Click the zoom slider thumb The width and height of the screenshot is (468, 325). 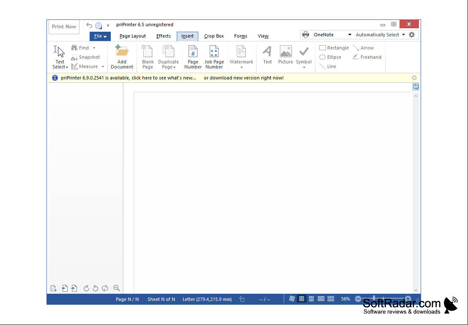[x=374, y=298]
